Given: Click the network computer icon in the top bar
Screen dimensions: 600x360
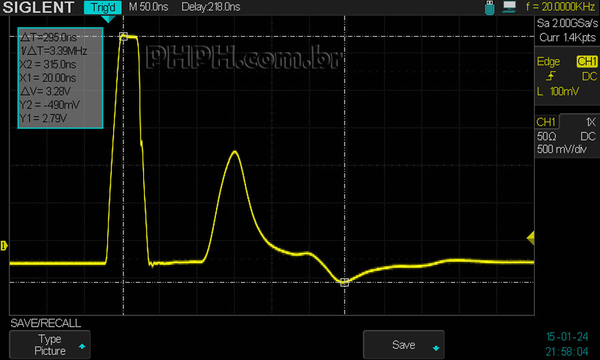Looking at the screenshot, I should coord(509,7).
